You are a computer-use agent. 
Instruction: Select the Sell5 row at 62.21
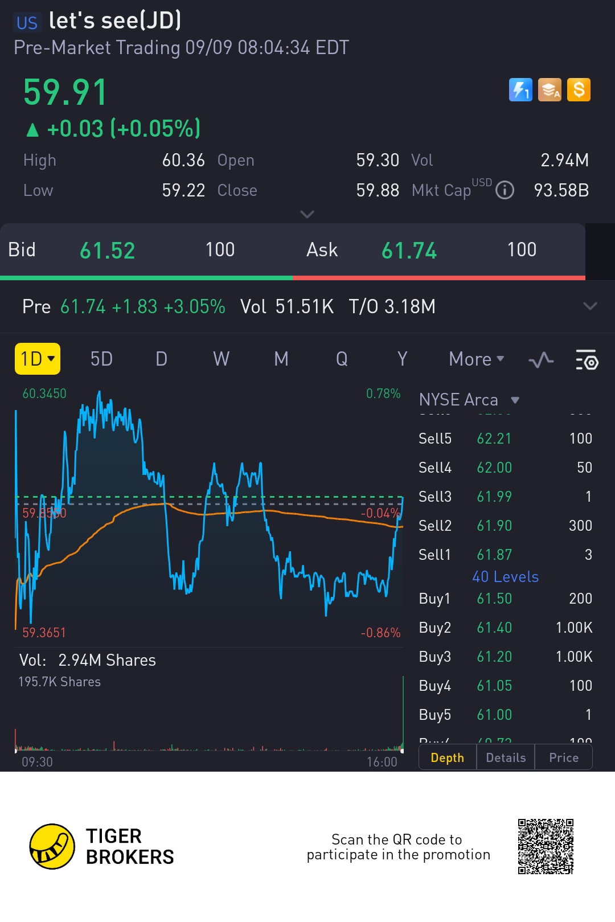[x=505, y=439]
